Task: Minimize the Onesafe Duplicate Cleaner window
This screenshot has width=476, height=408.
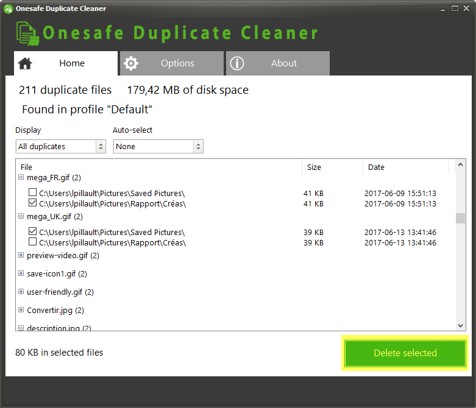Action: pyautogui.click(x=442, y=9)
